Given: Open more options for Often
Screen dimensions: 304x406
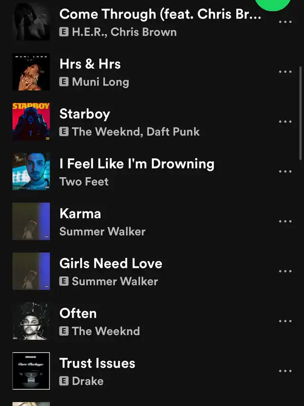Looking at the screenshot, I should pyautogui.click(x=285, y=321).
